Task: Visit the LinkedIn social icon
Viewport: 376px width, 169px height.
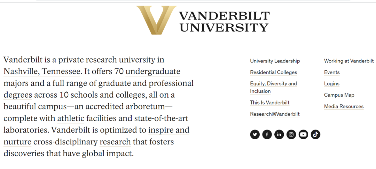Action: coord(279,134)
